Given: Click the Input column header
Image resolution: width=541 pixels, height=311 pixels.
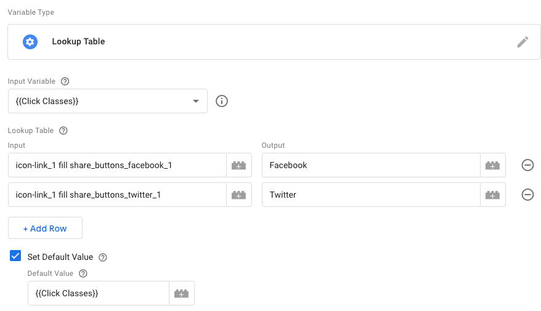Looking at the screenshot, I should [16, 145].
